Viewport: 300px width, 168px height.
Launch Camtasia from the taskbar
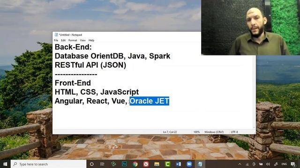[x=168, y=164]
